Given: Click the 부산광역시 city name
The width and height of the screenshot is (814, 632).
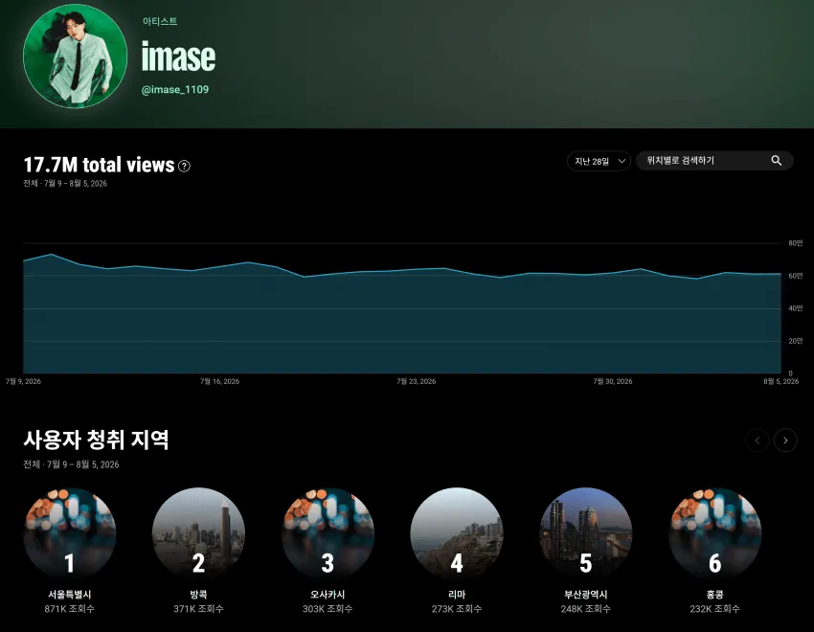Looking at the screenshot, I should point(585,595).
